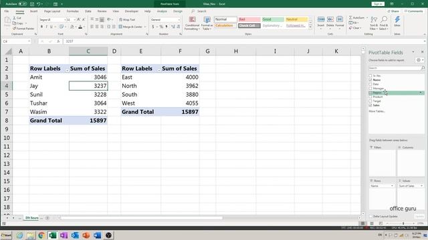The height and width of the screenshot is (240, 428).
Task: Open Row Labels filter in cell B2
Action: [x=67, y=71]
